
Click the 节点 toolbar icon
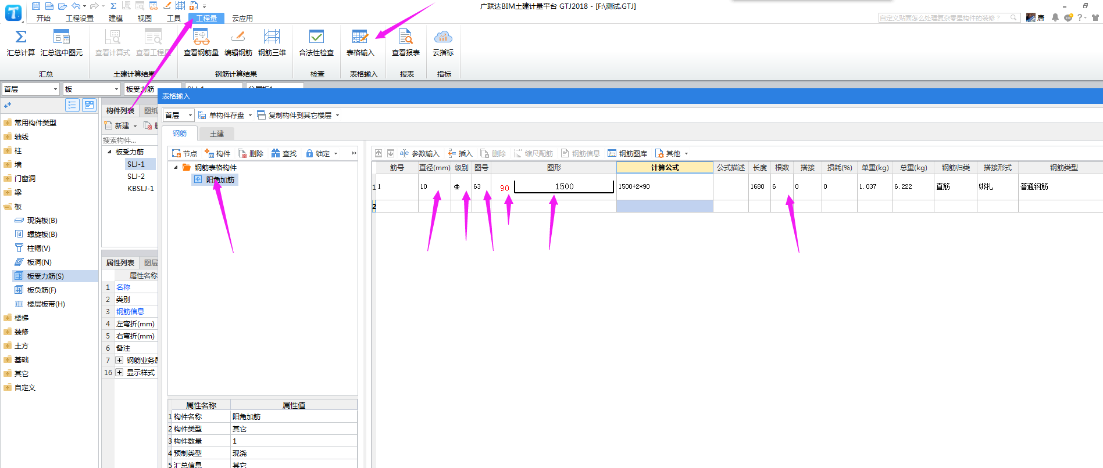tap(176, 153)
